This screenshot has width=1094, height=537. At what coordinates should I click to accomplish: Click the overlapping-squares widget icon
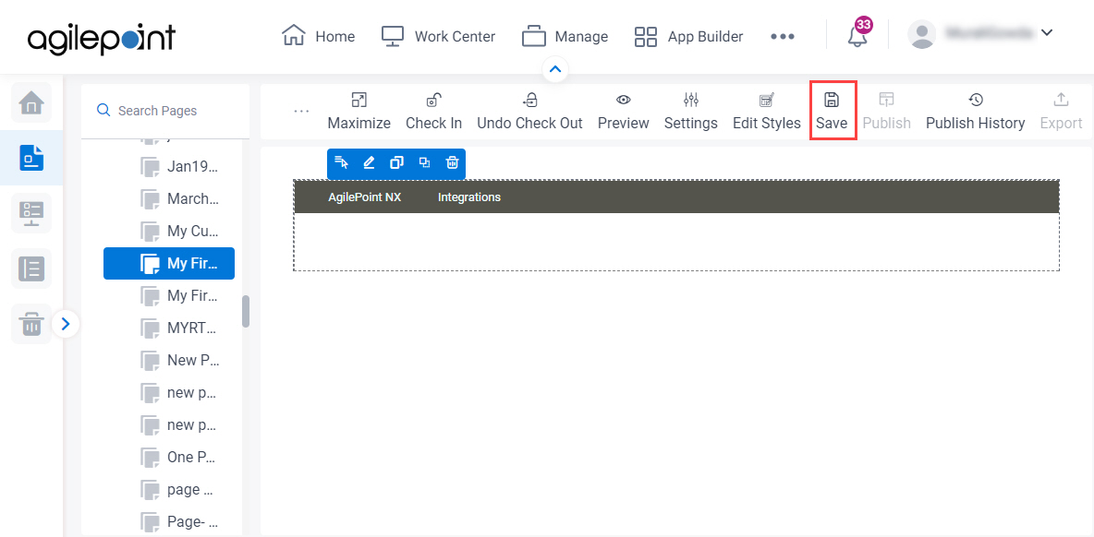click(424, 163)
